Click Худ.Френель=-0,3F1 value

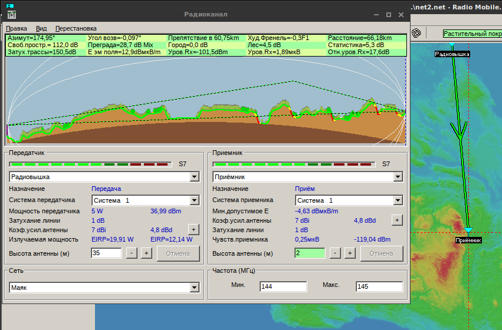click(x=278, y=38)
